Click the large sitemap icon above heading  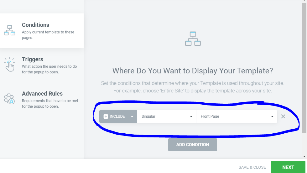[193, 39]
